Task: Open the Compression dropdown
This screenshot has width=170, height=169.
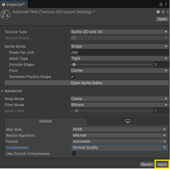Action: pos(120,147)
